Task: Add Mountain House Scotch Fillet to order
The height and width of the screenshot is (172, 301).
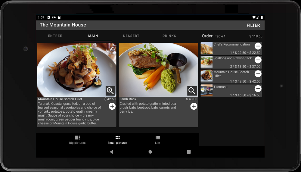Action: coord(112,106)
